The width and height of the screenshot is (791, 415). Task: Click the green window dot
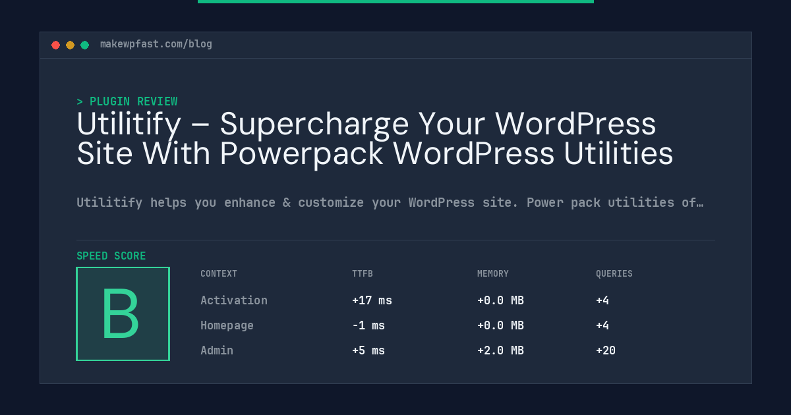84,45
